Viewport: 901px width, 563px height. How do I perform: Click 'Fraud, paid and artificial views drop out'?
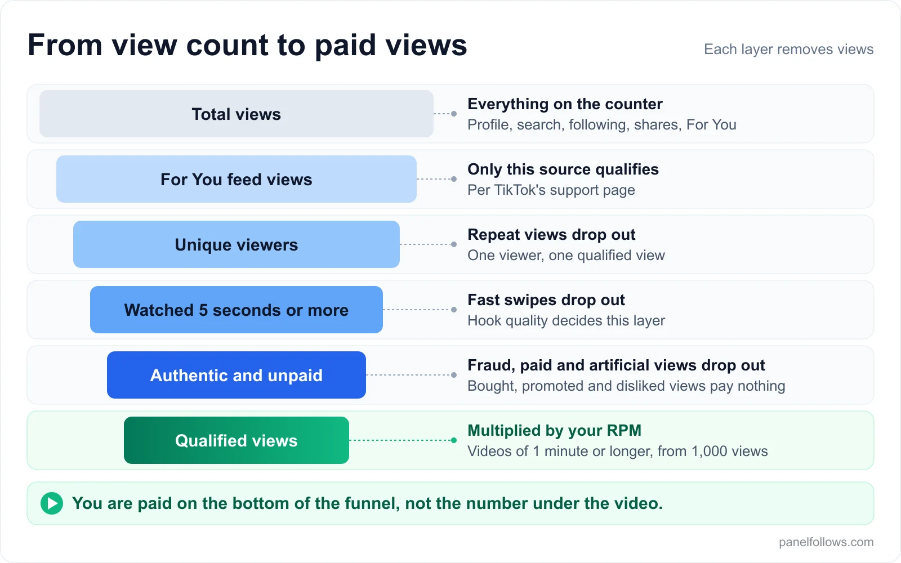tap(616, 365)
